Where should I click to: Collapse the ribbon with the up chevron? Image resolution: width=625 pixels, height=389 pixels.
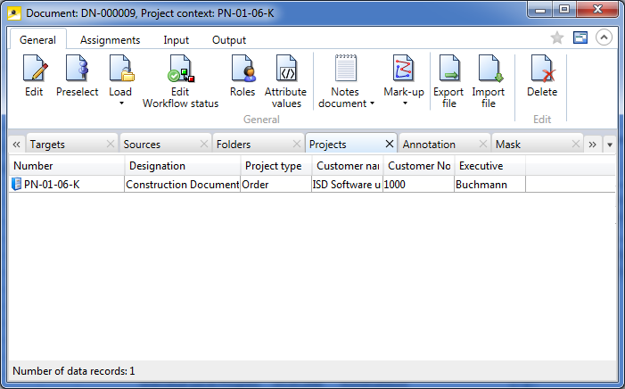604,37
